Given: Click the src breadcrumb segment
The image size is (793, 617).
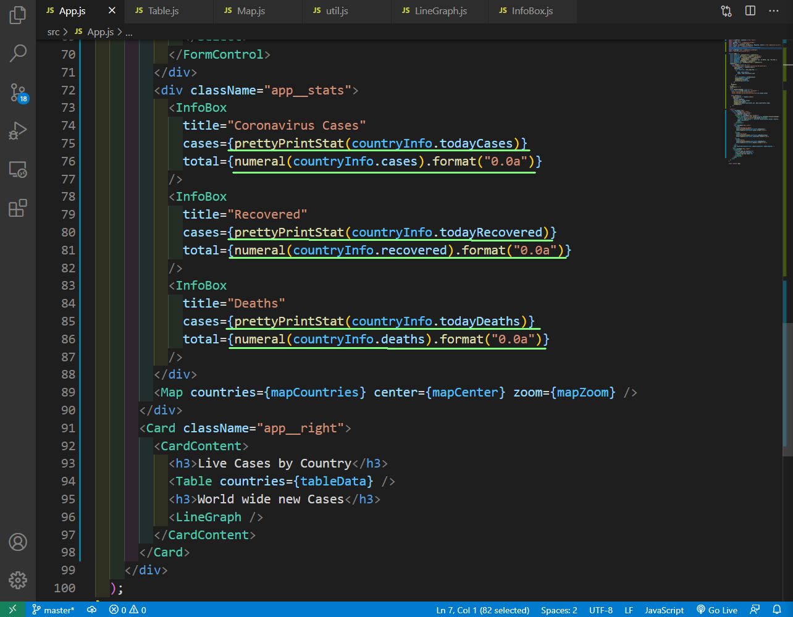Looking at the screenshot, I should click(53, 31).
